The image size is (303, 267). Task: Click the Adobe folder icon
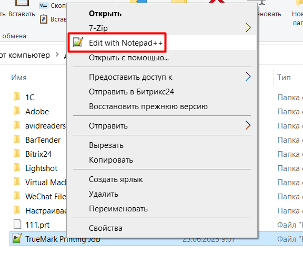tap(17, 111)
